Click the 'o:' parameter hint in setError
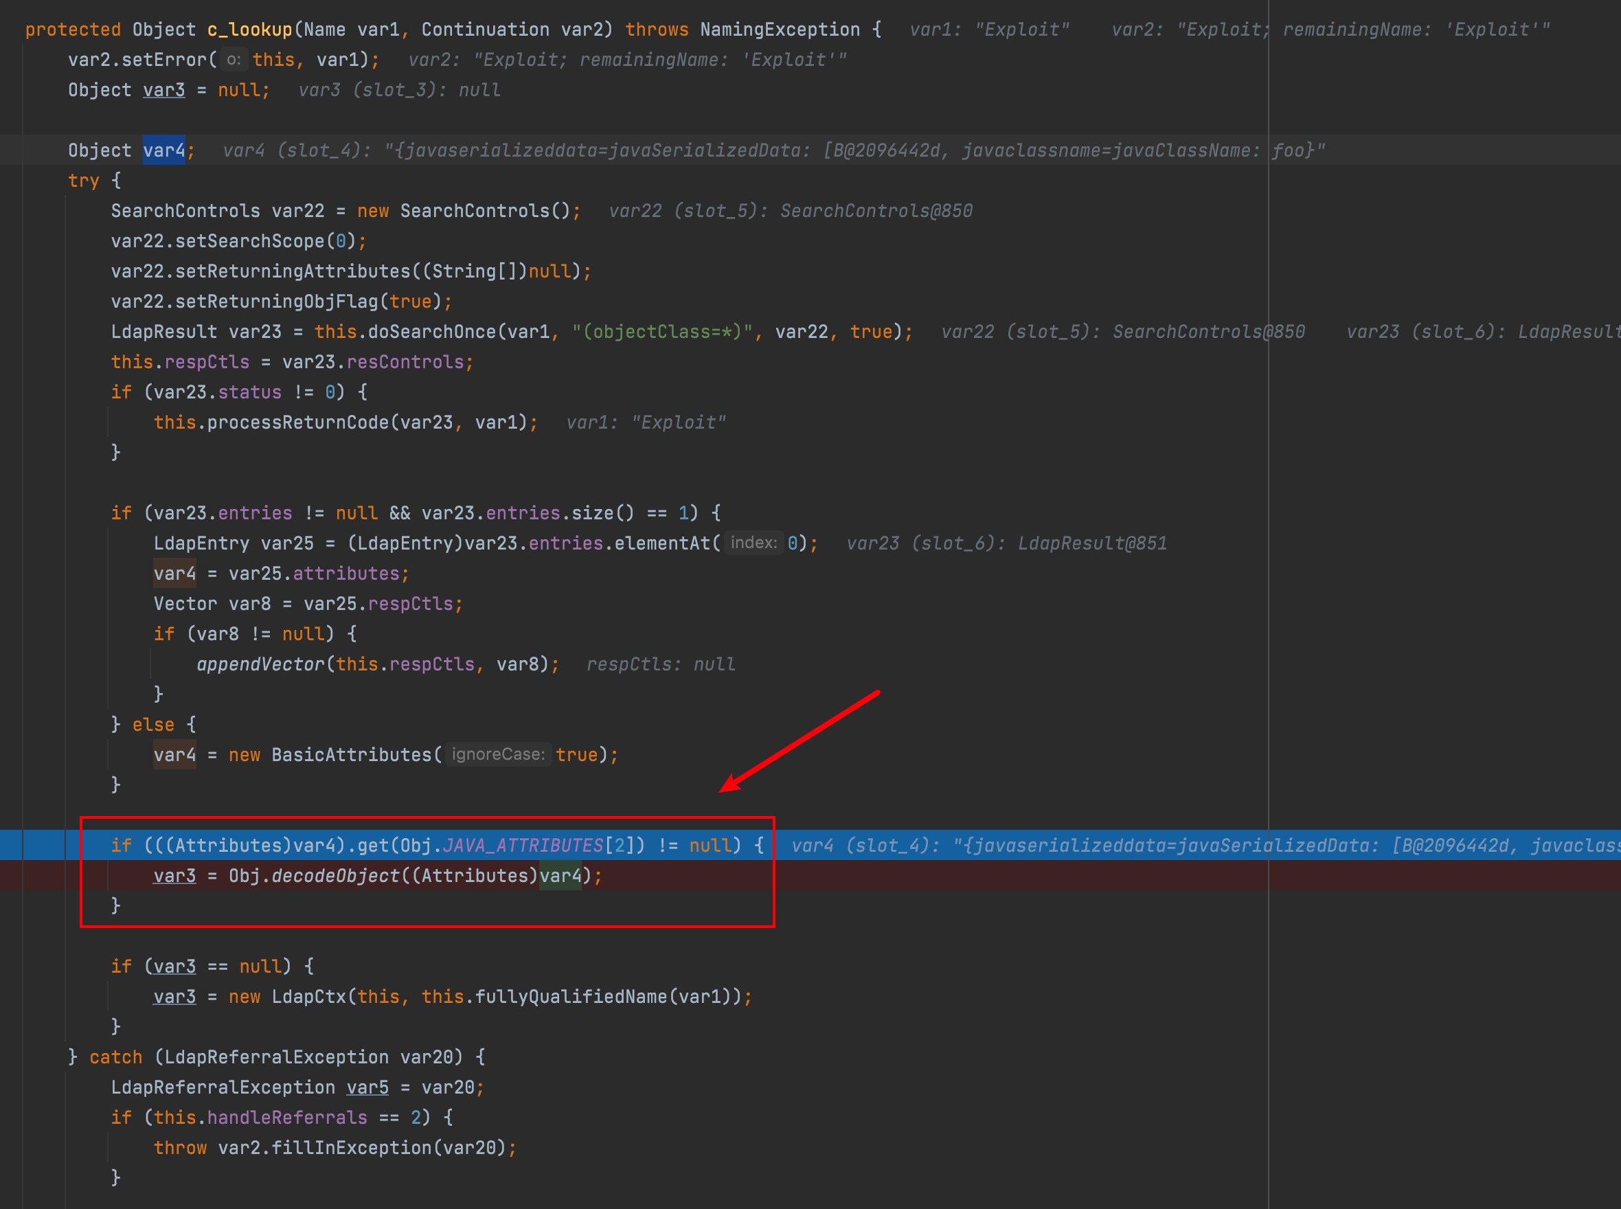The width and height of the screenshot is (1621, 1209). 233,60
